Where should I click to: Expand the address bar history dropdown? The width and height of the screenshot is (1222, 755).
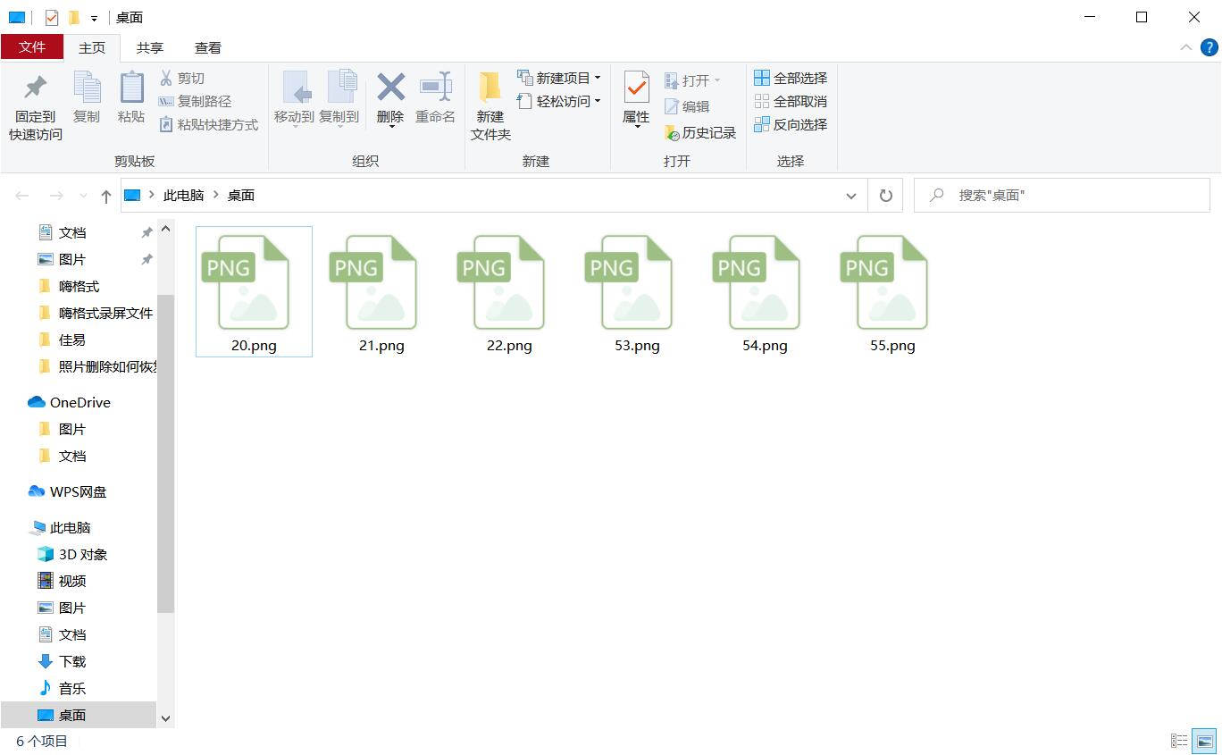850,196
